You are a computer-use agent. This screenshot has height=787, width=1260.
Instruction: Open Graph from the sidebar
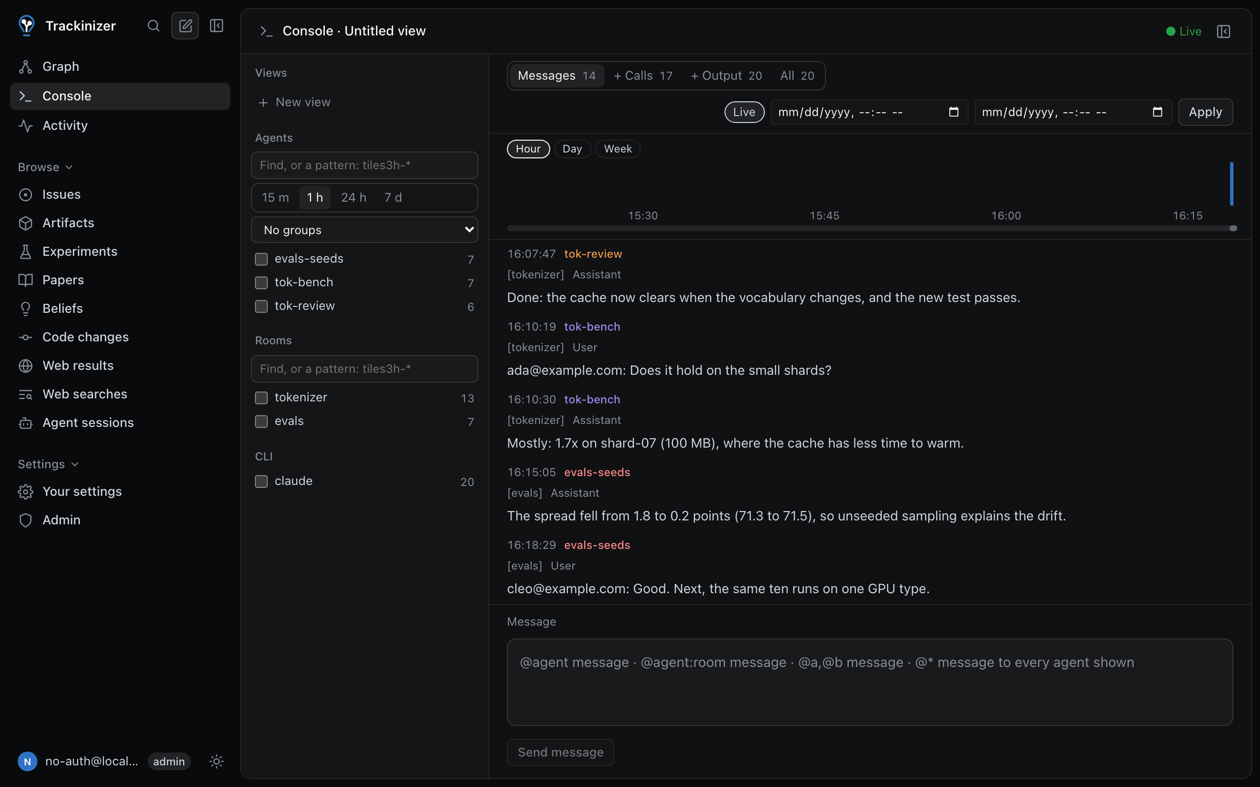(x=120, y=66)
